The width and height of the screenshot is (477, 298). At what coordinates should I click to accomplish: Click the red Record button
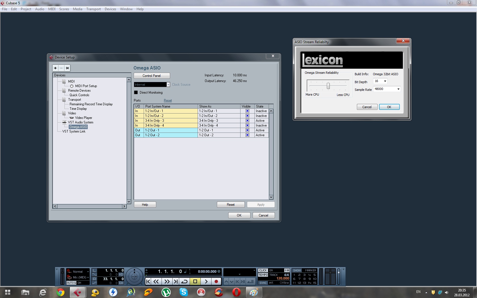coord(216,282)
